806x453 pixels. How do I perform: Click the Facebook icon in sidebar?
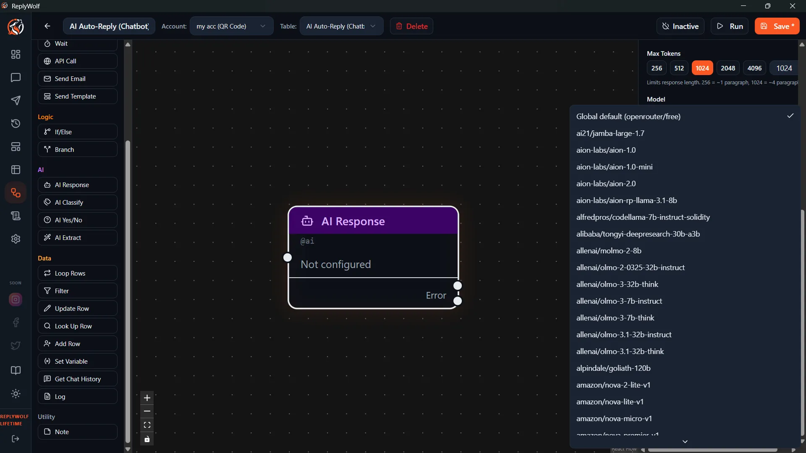point(16,323)
